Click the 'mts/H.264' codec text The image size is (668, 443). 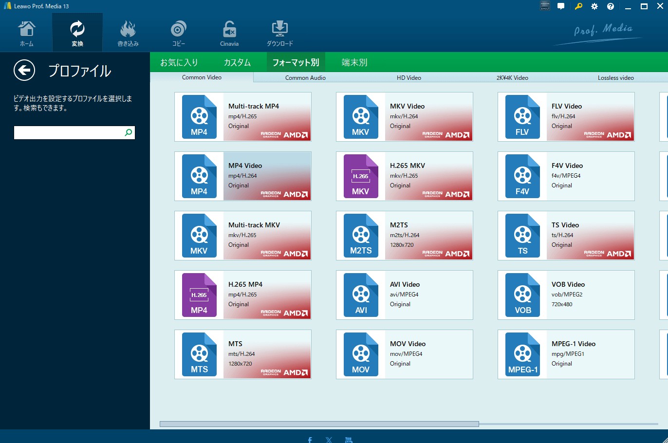coord(241,354)
